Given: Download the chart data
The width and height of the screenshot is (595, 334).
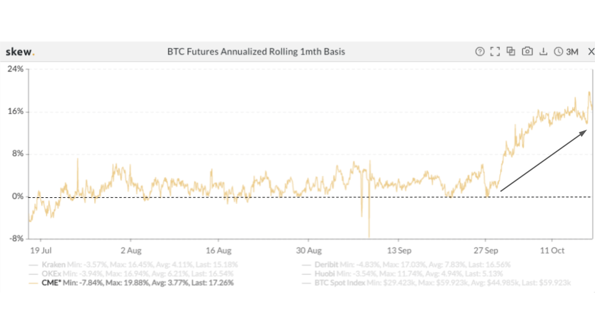Looking at the screenshot, I should tap(544, 52).
